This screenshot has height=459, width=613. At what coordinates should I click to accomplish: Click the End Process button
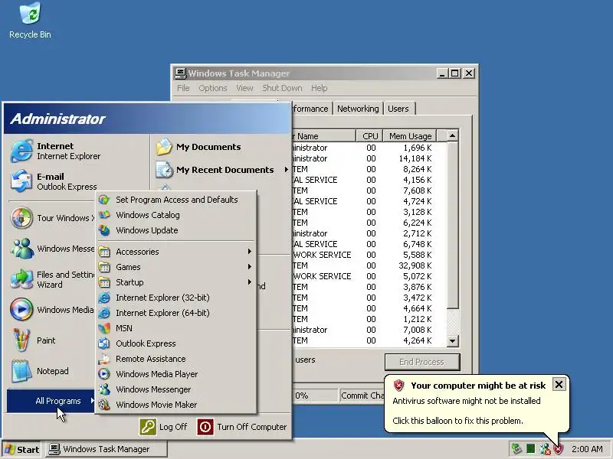(x=422, y=362)
